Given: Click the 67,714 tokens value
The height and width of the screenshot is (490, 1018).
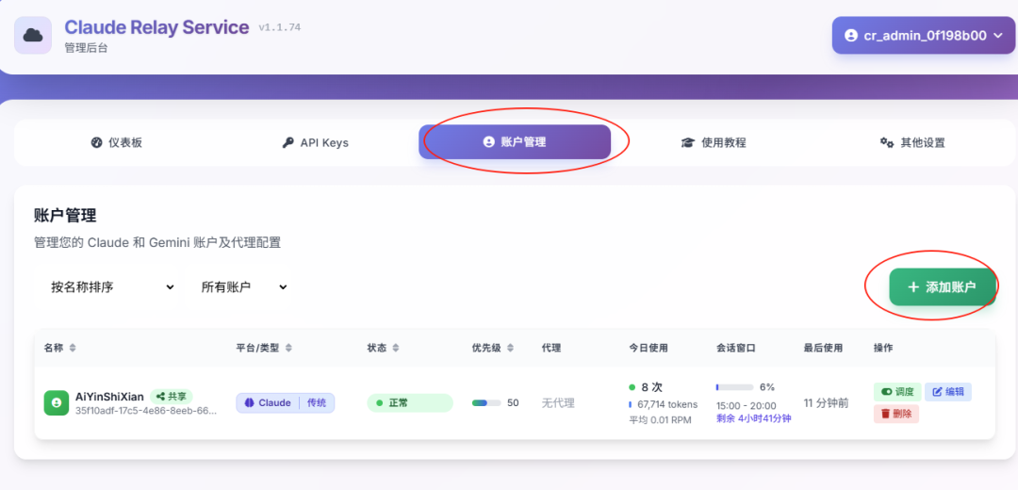Looking at the screenshot, I should tap(667, 404).
